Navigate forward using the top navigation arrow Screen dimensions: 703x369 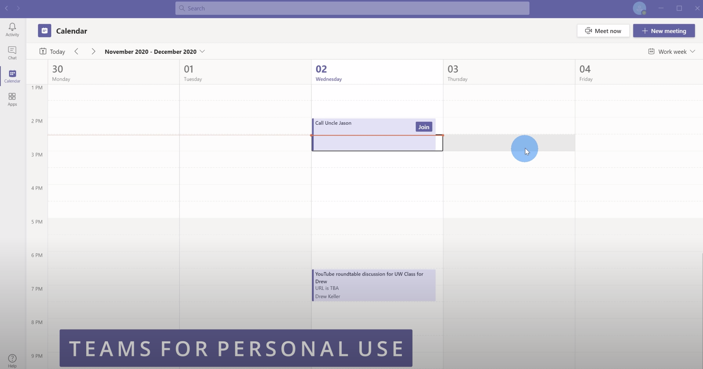click(18, 8)
